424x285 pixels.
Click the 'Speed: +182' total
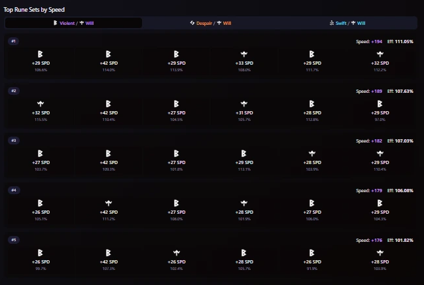(369, 141)
